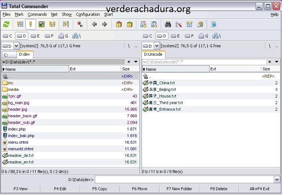282x195 pixels.
Task: Show the directory tree view icon
Action: click(52, 24)
